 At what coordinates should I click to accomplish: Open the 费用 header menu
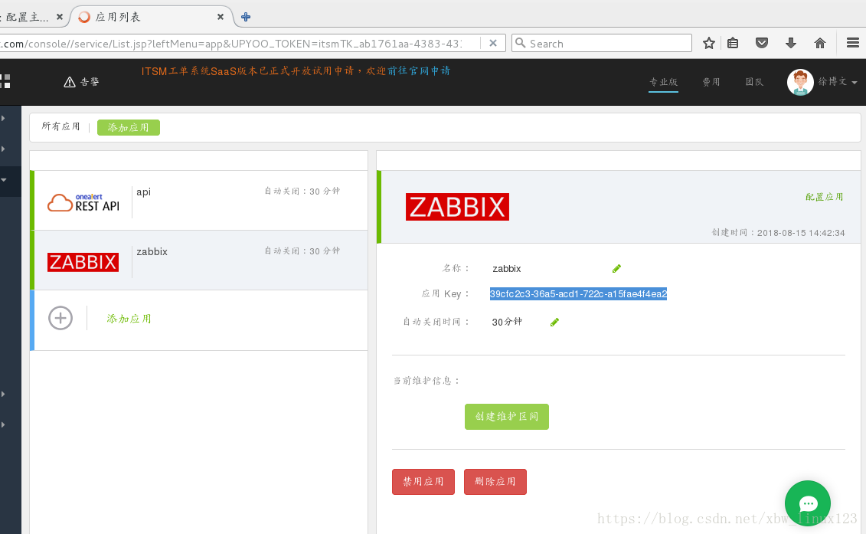(711, 82)
